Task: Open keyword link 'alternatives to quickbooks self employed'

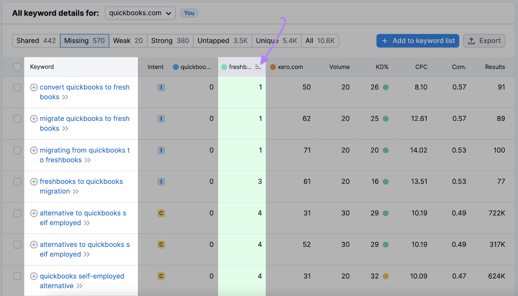Action: tap(84, 249)
